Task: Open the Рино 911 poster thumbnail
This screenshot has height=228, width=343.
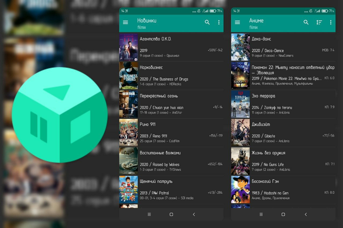Action: tap(128, 133)
